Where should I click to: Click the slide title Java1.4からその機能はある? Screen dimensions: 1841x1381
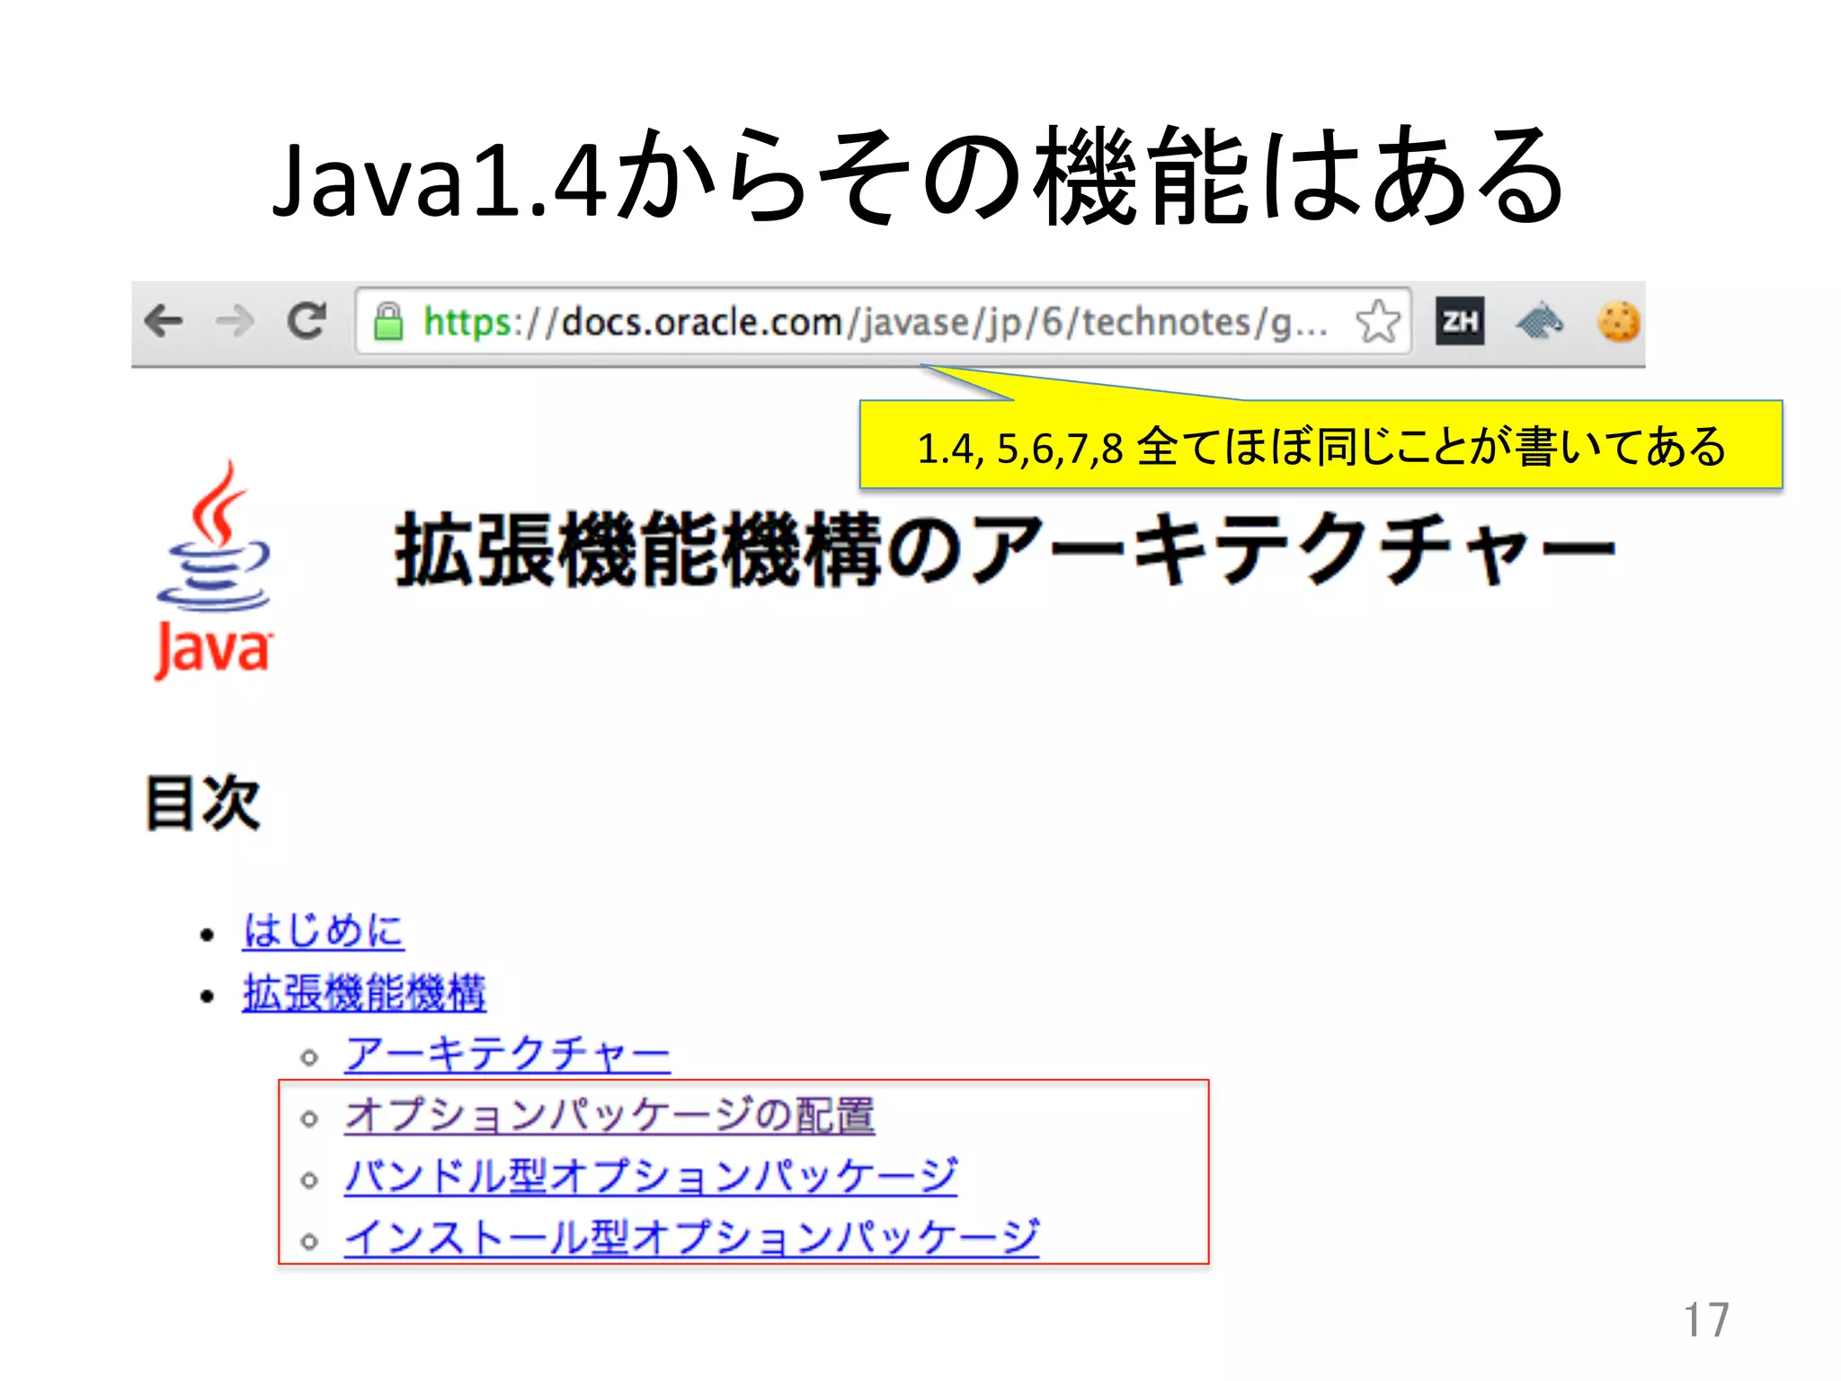(918, 175)
